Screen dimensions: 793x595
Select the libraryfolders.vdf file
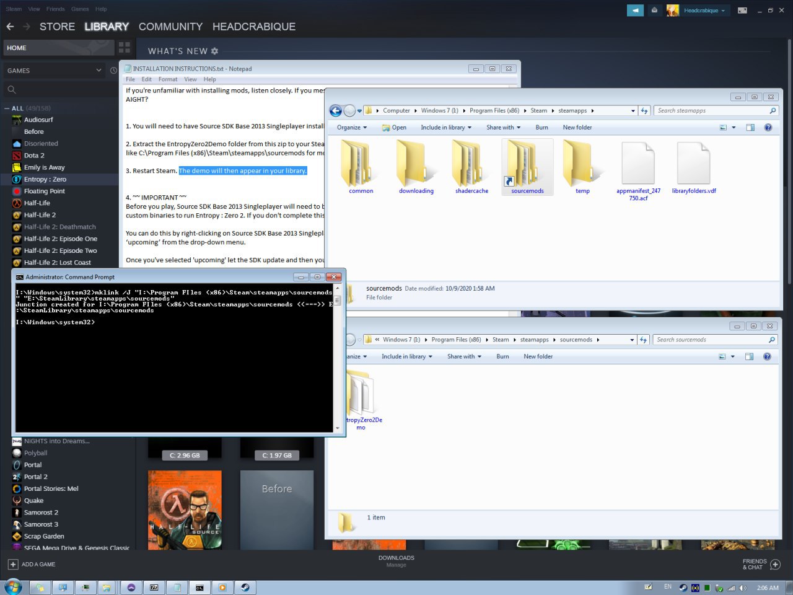click(694, 167)
